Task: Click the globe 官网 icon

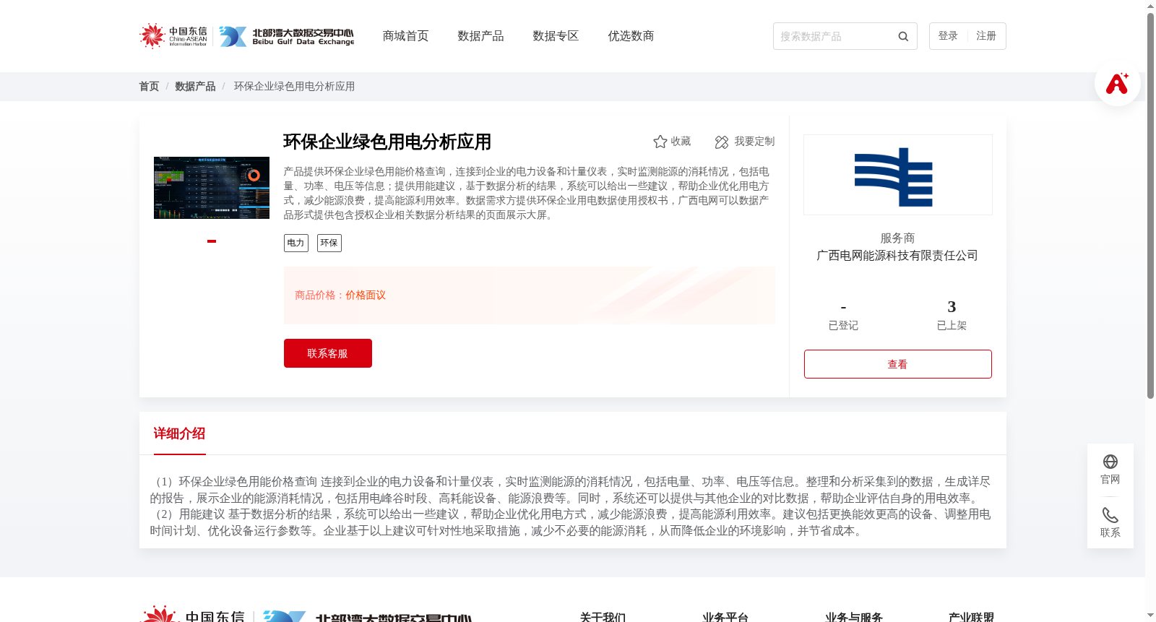Action: (1110, 462)
